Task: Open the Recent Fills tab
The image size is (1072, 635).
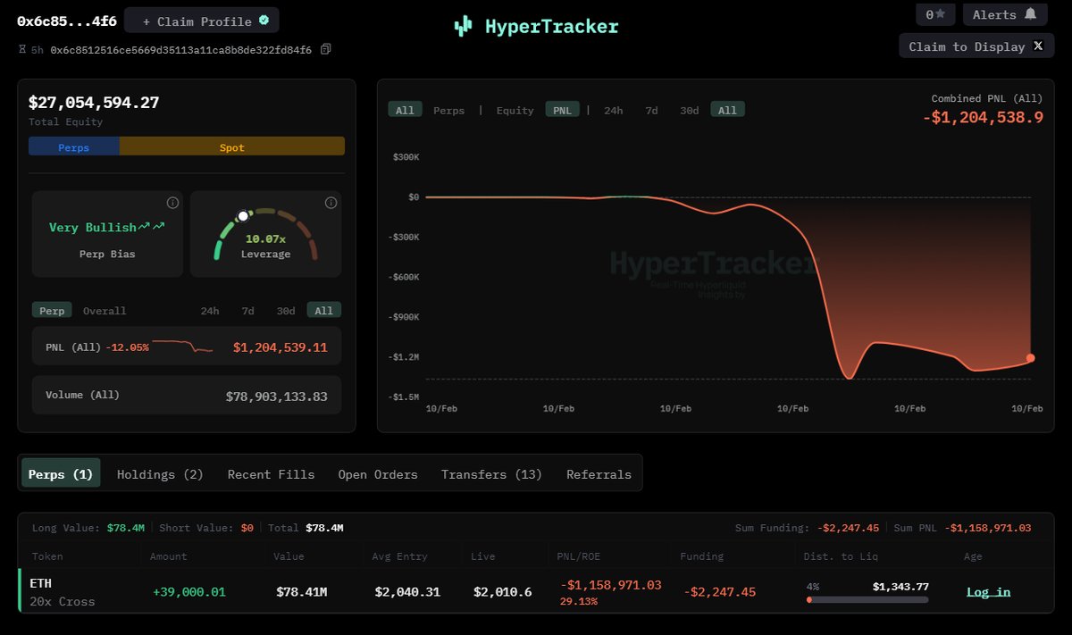Action: tap(271, 474)
